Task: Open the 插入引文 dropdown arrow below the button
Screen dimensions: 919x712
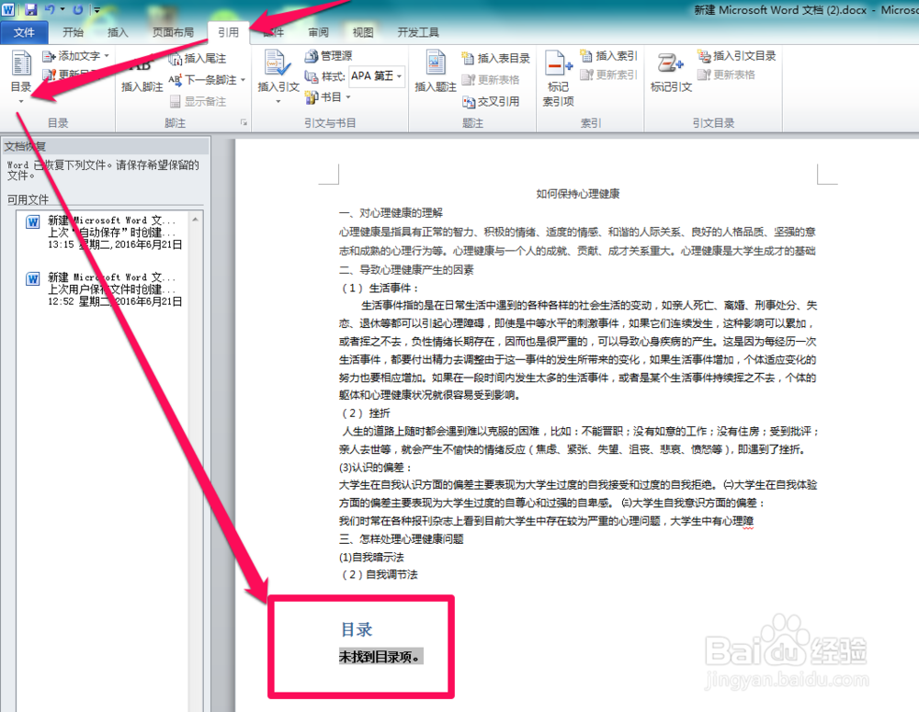Action: pos(278,101)
